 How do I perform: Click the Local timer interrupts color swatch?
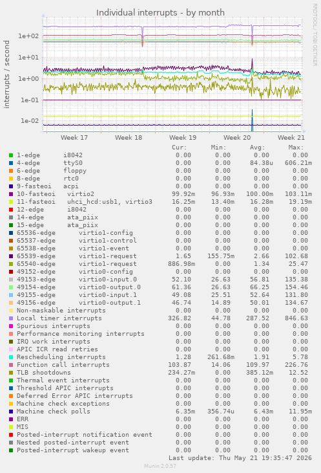[11, 318]
